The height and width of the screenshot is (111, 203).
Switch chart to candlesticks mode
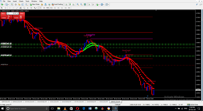click(x=70, y=5)
